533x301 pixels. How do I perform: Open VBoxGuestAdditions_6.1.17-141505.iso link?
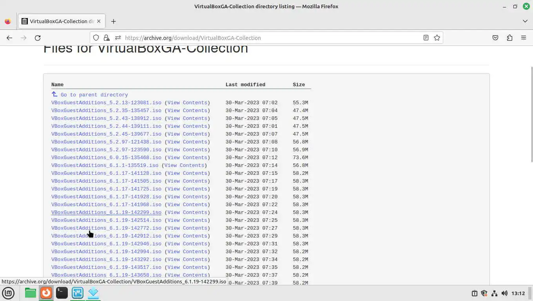106,181
